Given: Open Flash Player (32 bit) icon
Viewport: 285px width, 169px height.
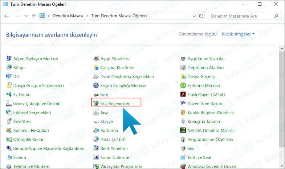Looking at the screenshot, I should [183, 94].
